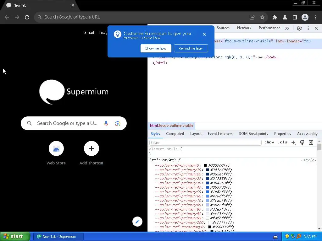
Task: Go forward to next page
Action: [x=17, y=17]
